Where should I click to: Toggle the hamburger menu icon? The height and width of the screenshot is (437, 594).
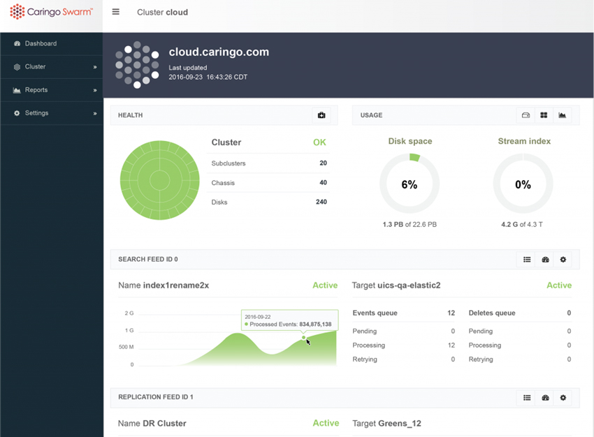coord(115,12)
